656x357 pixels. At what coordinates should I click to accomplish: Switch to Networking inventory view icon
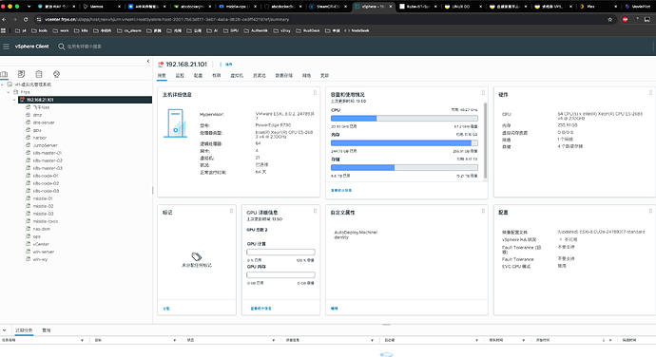[56, 74]
